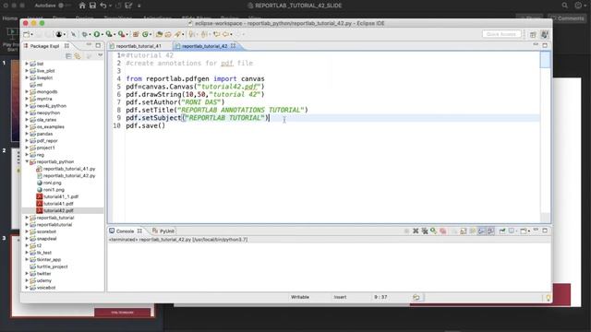Click Remove Launch X icon in Console
591x332 pixels.
(x=416, y=231)
